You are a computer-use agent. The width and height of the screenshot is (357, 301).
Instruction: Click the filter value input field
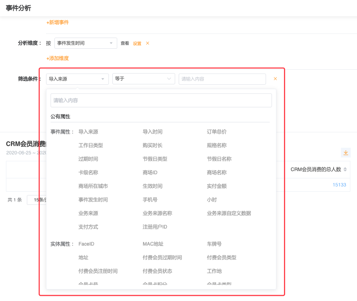click(222, 79)
